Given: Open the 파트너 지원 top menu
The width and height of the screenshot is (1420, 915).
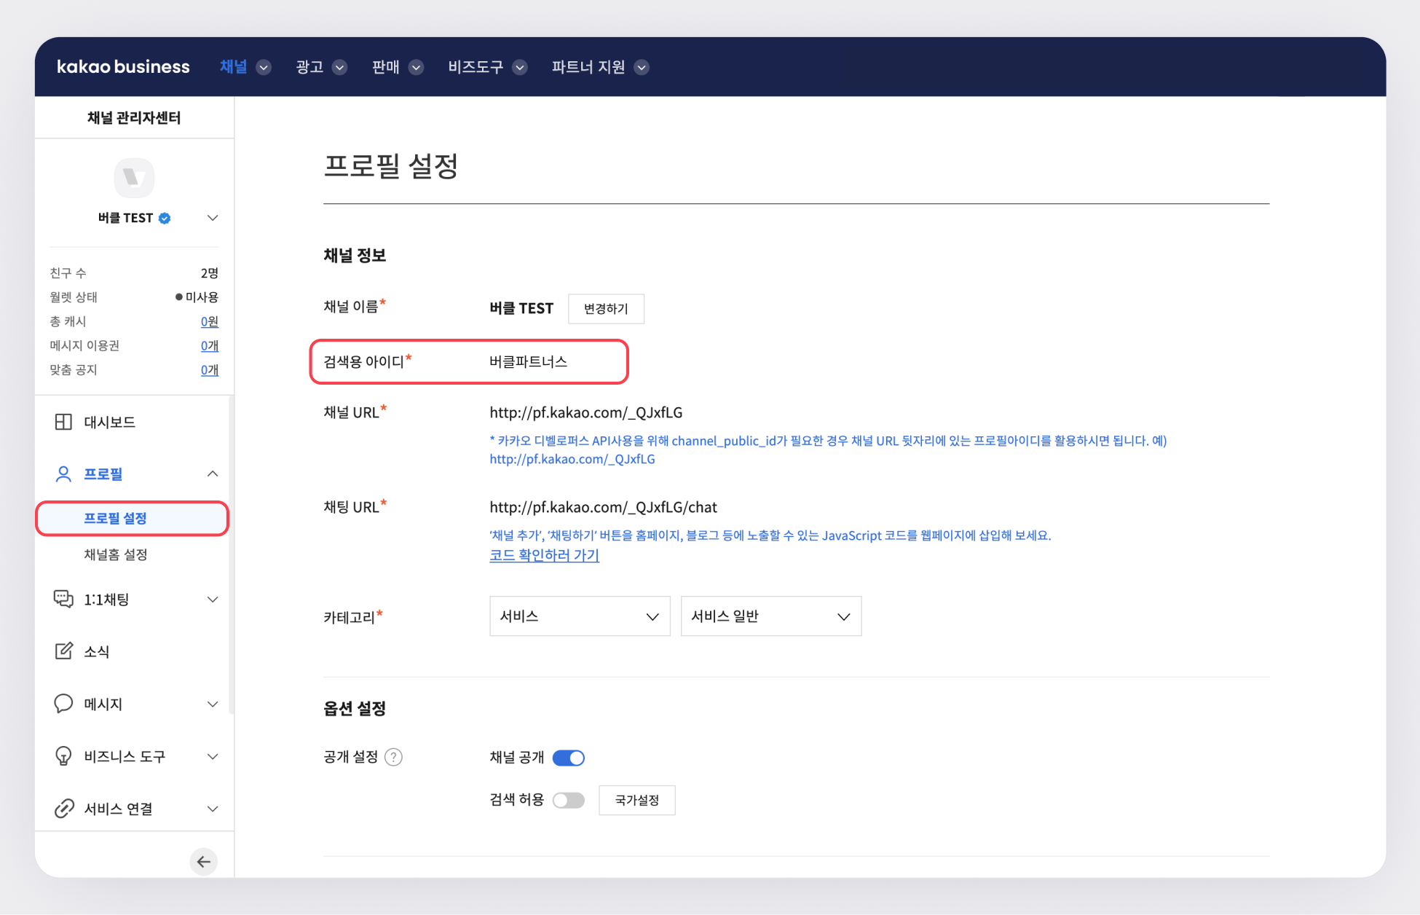Looking at the screenshot, I should [599, 67].
